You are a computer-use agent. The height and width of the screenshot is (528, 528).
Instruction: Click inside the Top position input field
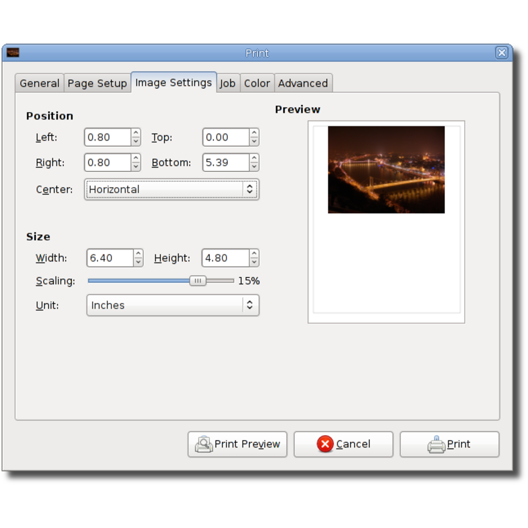pos(225,137)
